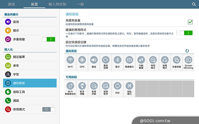This screenshot has height=124, width=199.
Task: Select the 省電模式 power saving tile
Action: click(165, 62)
